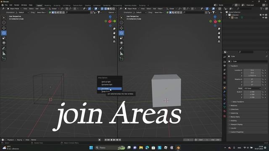Viewport: 269px width, 151px height.
Task: Open the Orientation Default dropdown in left viewport
Action: [22, 12]
